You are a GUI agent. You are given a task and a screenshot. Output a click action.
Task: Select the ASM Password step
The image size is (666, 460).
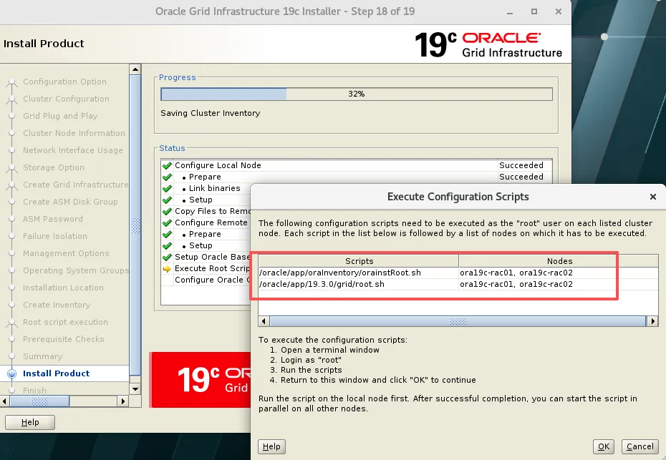pyautogui.click(x=53, y=219)
